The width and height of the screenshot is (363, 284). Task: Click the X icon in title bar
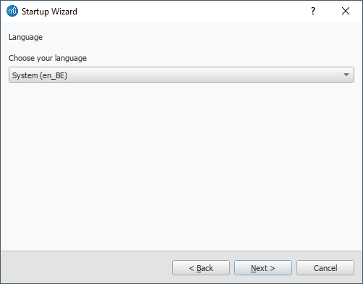[x=346, y=11]
